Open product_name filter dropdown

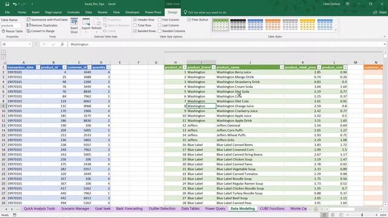point(282,67)
